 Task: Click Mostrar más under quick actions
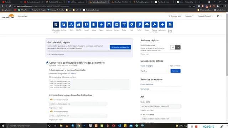click(x=144, y=54)
